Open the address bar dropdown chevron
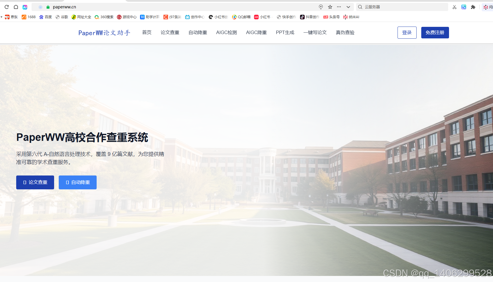 pos(348,7)
